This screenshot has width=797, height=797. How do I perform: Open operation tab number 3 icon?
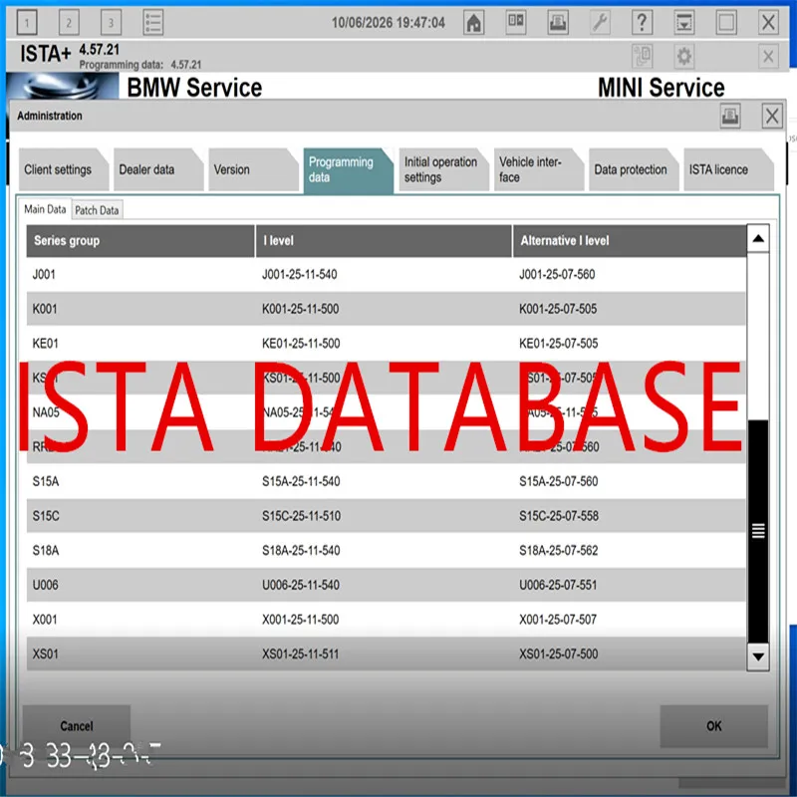click(x=111, y=22)
